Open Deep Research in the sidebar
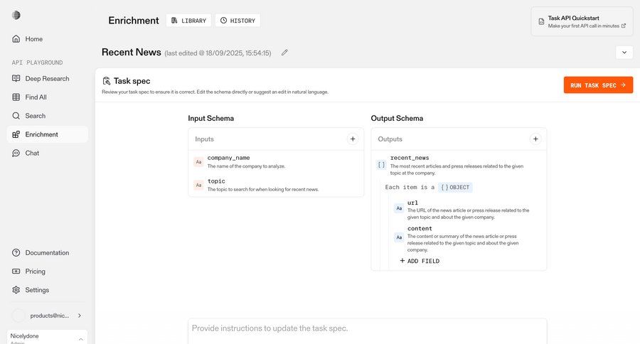This screenshot has height=344, width=640. 46,79
